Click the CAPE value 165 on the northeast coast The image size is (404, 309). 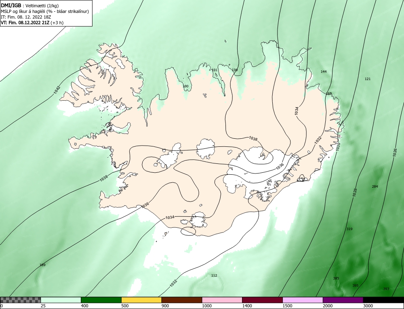[329, 93]
